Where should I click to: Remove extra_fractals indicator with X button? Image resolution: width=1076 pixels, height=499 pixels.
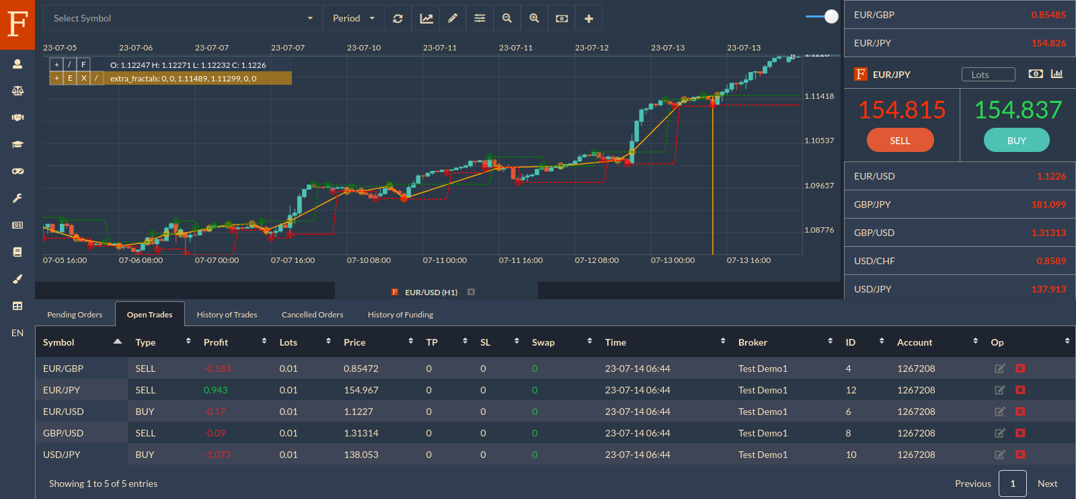point(83,78)
